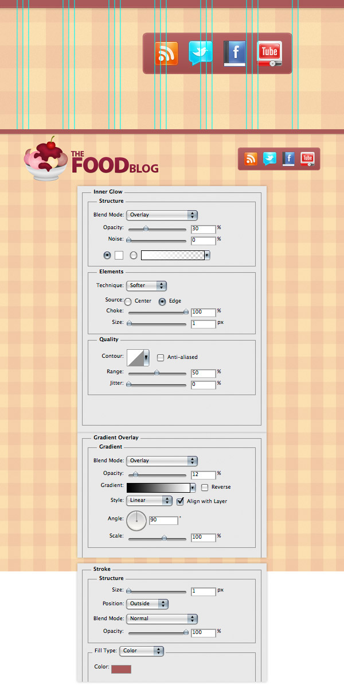
Task: Click the Stroke color swatch
Action: click(121, 669)
